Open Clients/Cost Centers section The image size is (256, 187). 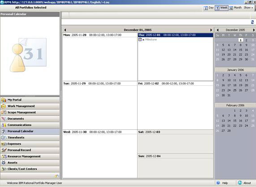[x=30, y=169]
